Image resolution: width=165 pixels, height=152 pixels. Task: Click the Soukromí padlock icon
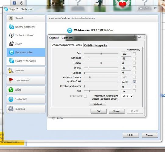(x=11, y=71)
